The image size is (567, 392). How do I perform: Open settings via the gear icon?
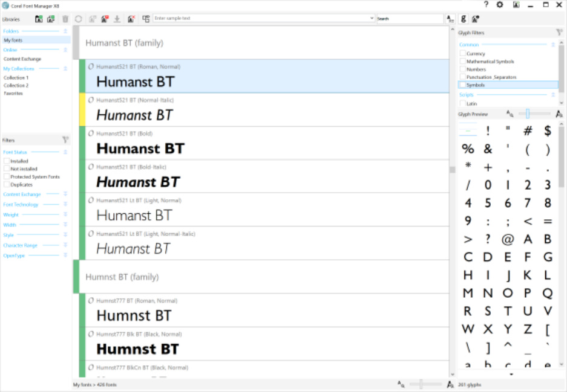(x=500, y=5)
